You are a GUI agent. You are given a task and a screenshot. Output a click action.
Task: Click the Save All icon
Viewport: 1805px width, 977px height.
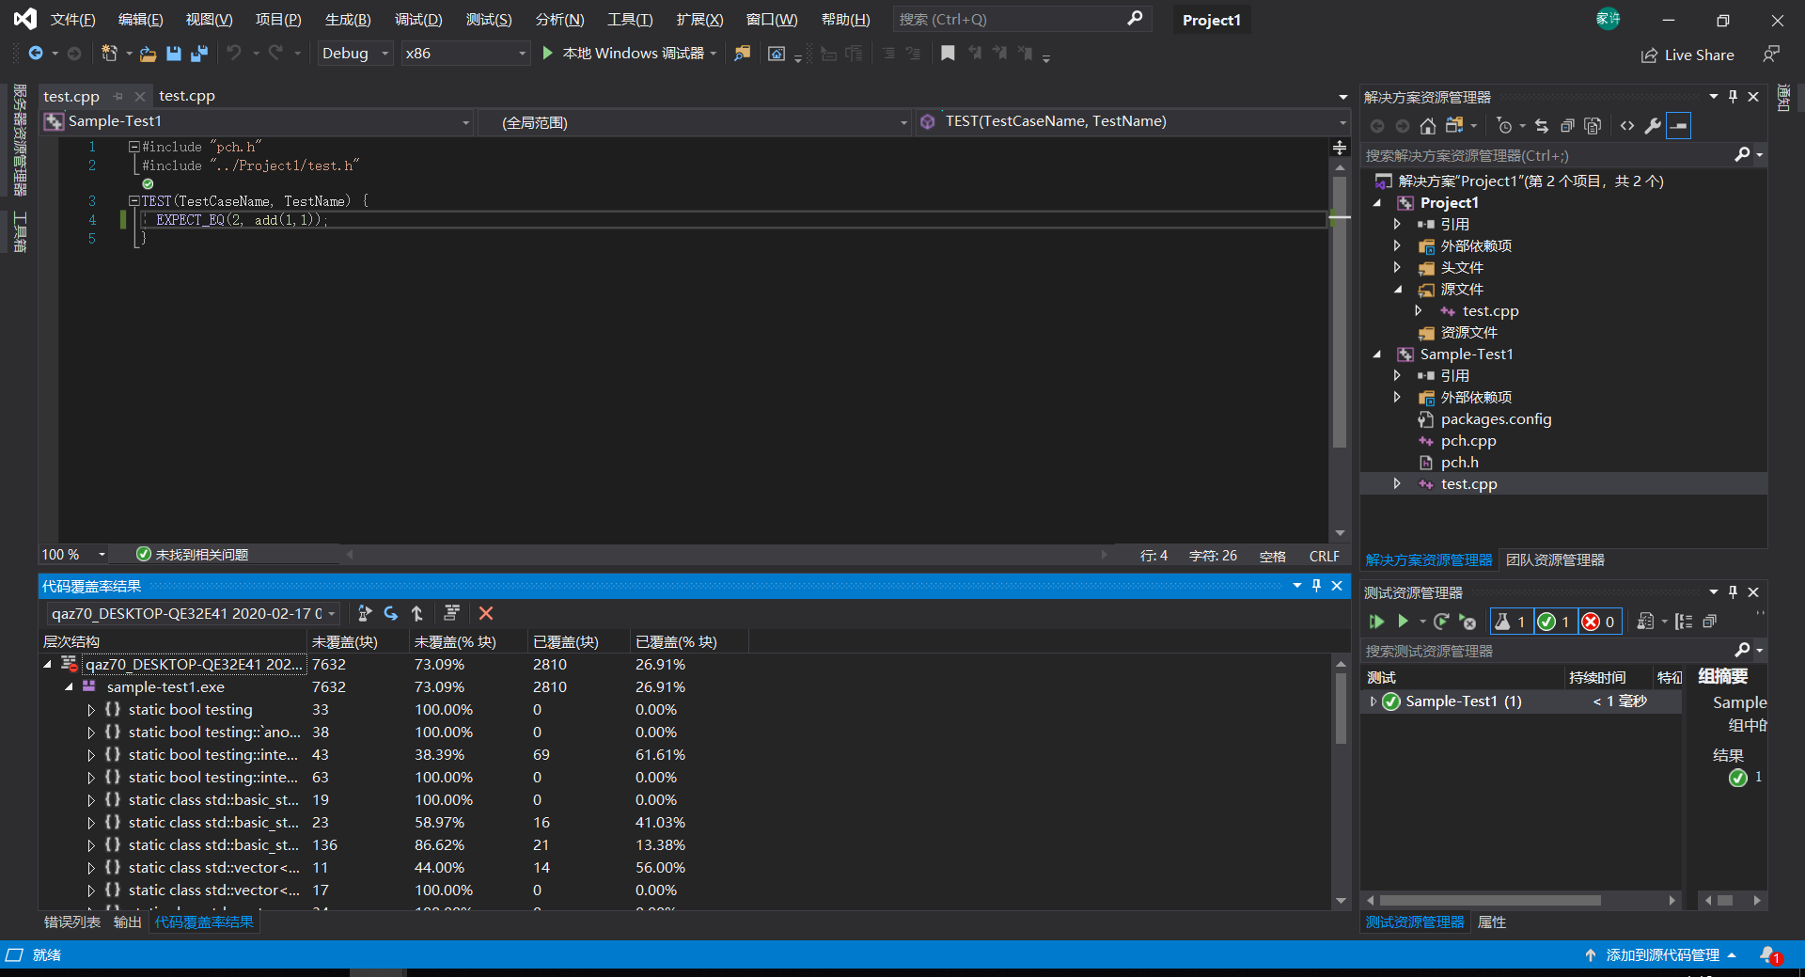[x=199, y=54]
